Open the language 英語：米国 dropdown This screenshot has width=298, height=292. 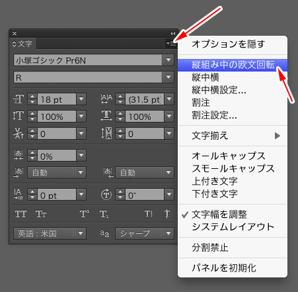click(x=50, y=233)
